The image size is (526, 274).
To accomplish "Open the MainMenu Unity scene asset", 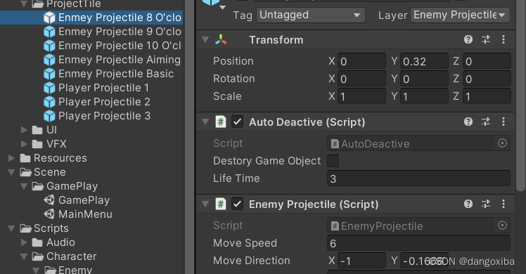I will point(79,214).
